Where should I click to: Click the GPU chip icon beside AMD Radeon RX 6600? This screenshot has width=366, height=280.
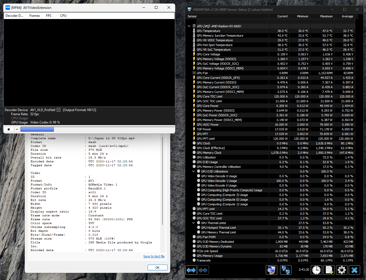click(x=194, y=26)
